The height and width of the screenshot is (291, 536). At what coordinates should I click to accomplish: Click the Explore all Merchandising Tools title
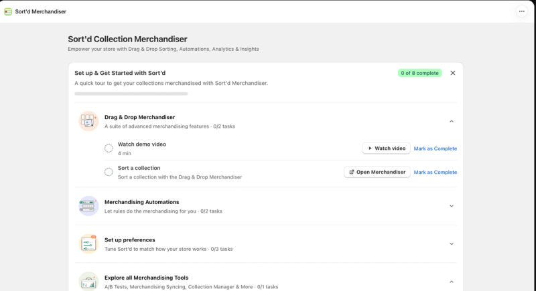pos(146,278)
